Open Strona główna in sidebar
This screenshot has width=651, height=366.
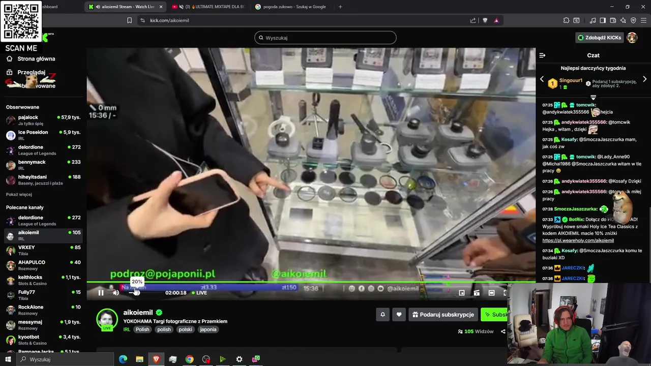[31, 59]
